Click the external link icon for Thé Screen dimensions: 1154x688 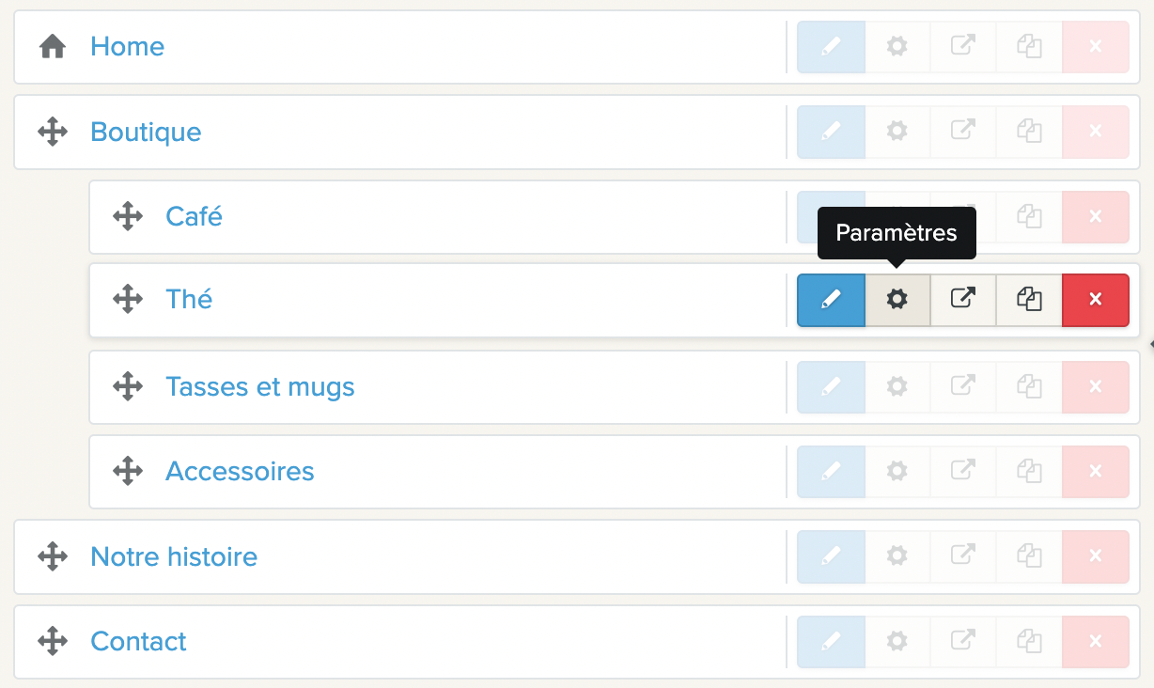tap(963, 300)
